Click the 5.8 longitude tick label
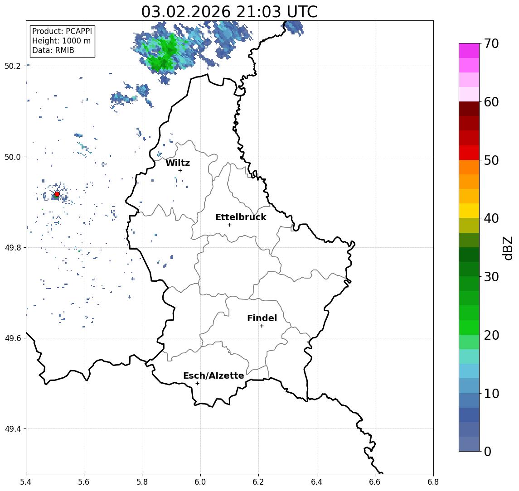This screenshot has height=491, width=519. coord(142,482)
